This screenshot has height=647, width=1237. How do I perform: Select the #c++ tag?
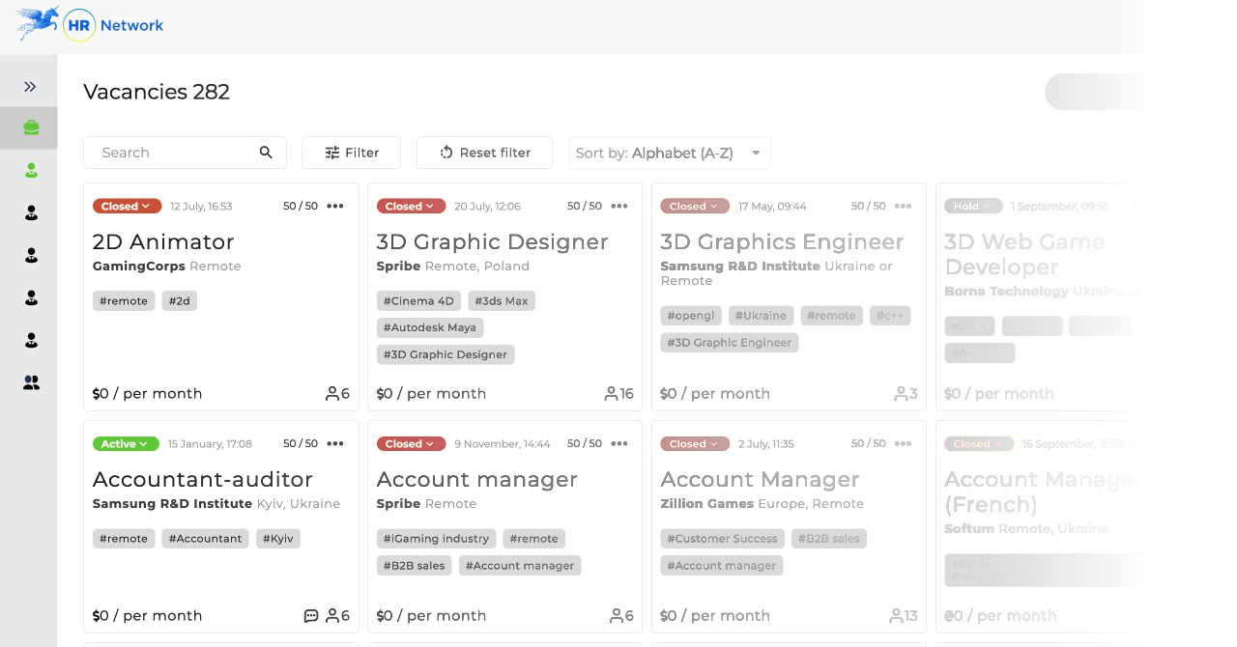point(890,316)
